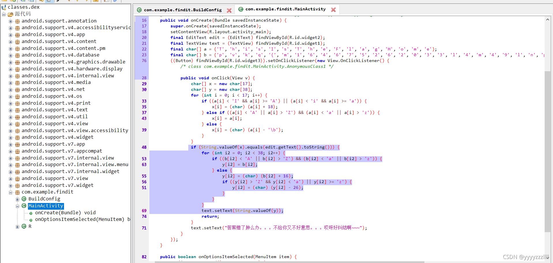Click line number 48 in the gutter
Screen dimensions: 553x263
click(x=144, y=147)
